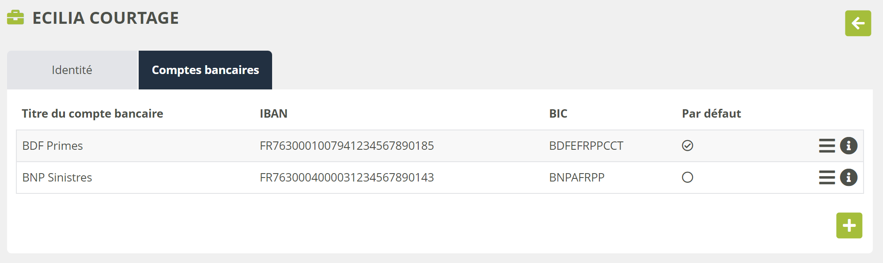Click the Titre du compte bancaire header
The image size is (883, 263).
pos(92,114)
